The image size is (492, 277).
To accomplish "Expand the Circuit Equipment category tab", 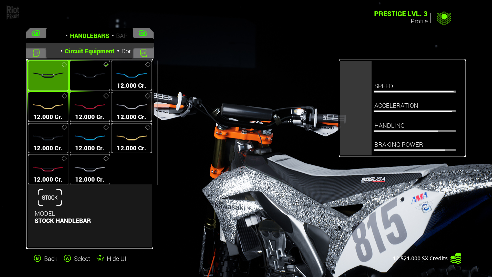I will click(x=89, y=51).
